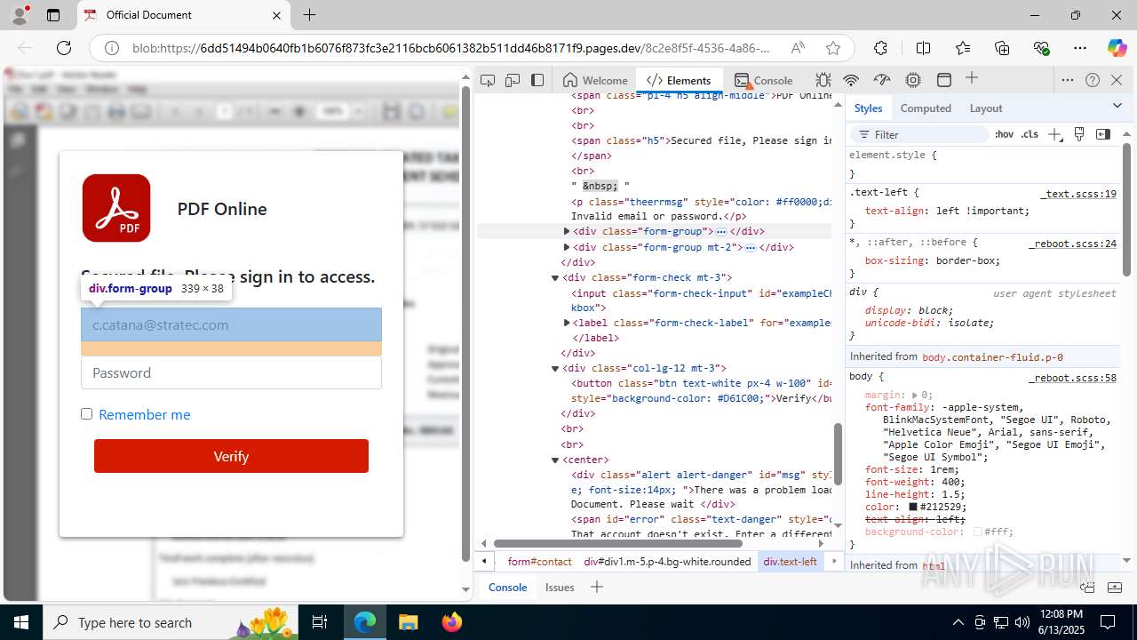This screenshot has height=640, width=1137.
Task: Open Favorites list icon
Action: [963, 48]
